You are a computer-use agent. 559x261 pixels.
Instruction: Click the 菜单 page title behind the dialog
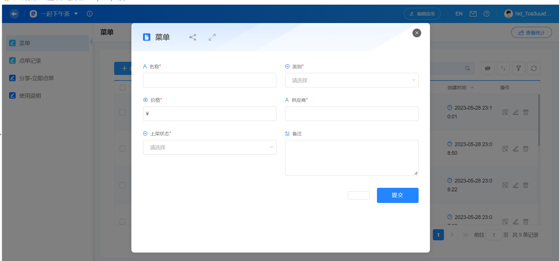click(x=107, y=32)
